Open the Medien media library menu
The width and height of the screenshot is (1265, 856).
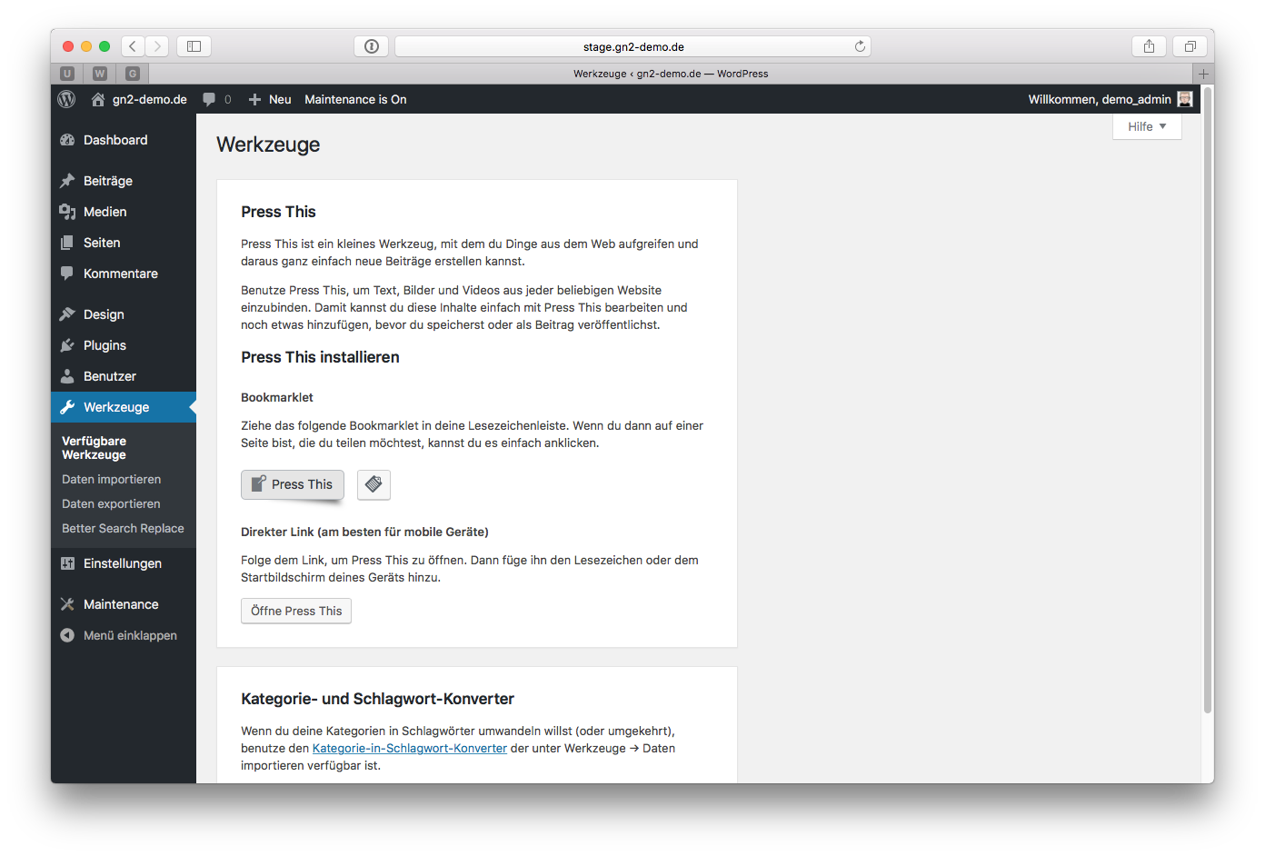tap(124, 212)
